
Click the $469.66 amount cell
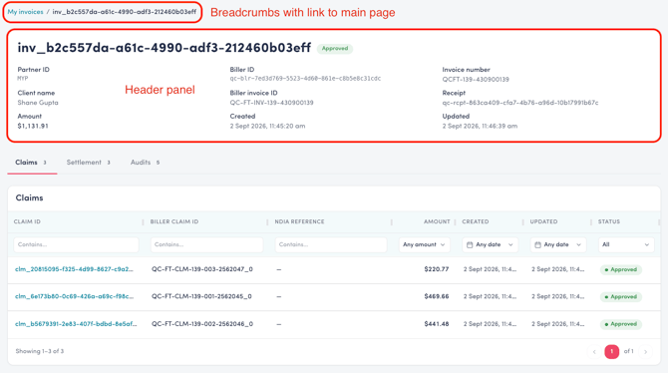[x=437, y=296]
